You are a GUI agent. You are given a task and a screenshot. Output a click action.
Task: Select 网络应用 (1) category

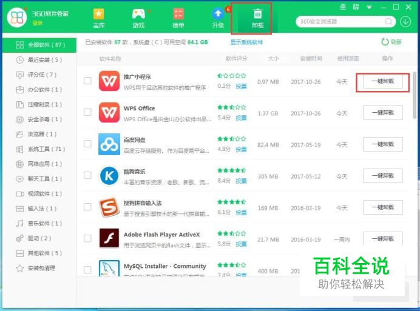pos(39,164)
